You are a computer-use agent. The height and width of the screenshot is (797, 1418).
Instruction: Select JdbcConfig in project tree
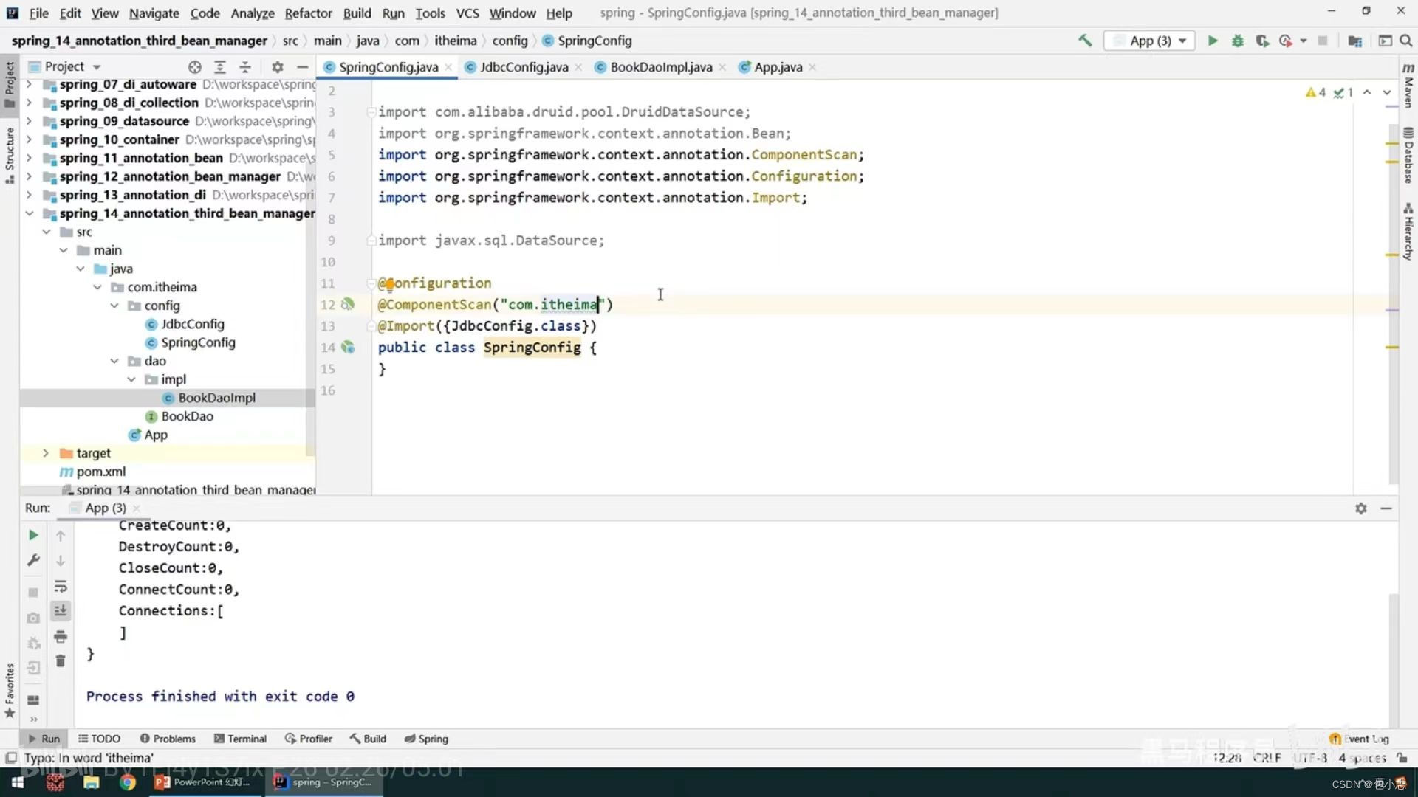tap(192, 324)
